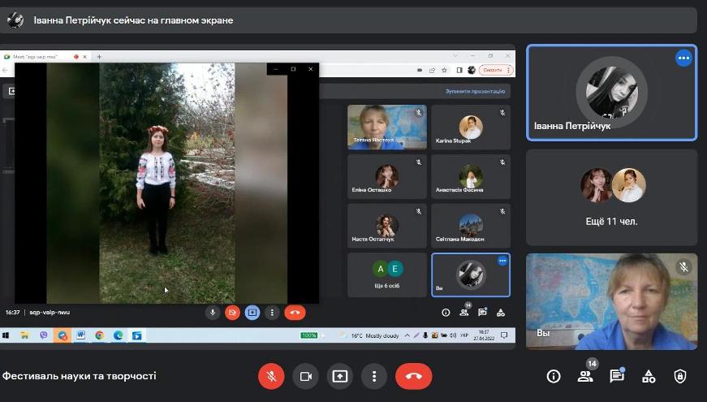Viewport: 707px width, 402px height.
Task: Open the three-dot more options menu in the bottom toolbar
Action: 373,376
